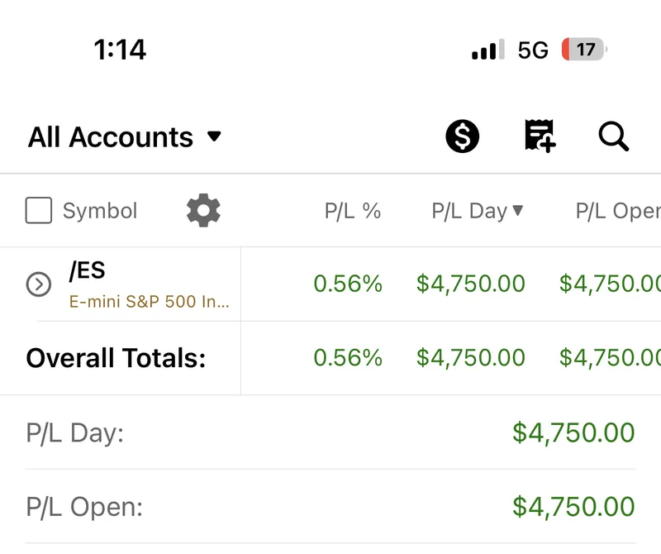Screen dimensions: 661x554
Task: Tap the P/L Open: summary label
Action: (84, 507)
